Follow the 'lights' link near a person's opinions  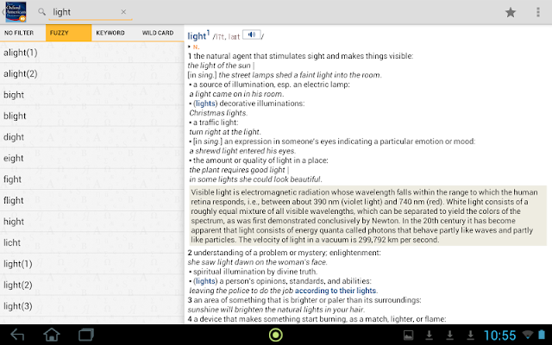pos(205,281)
